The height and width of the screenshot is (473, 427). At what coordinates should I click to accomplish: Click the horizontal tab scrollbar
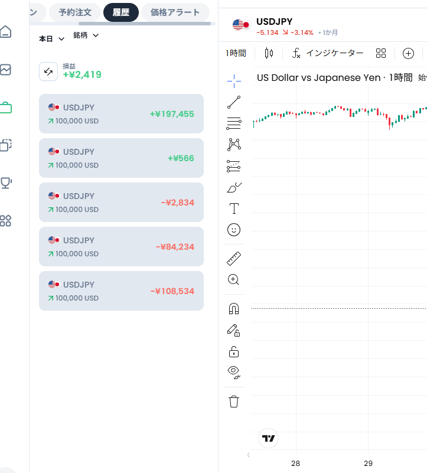145,24
